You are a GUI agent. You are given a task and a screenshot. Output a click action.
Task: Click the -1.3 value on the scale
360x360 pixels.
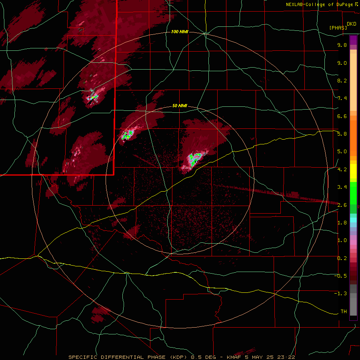[x=340, y=294]
